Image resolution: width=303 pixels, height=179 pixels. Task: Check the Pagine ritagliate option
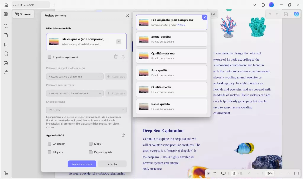(x=91, y=152)
